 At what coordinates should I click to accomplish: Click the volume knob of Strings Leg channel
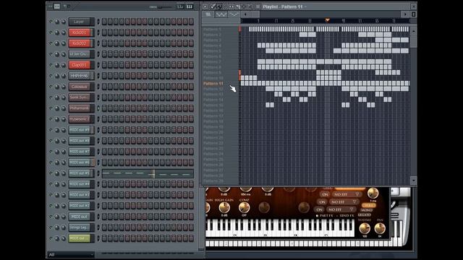pyautogui.click(x=63, y=227)
